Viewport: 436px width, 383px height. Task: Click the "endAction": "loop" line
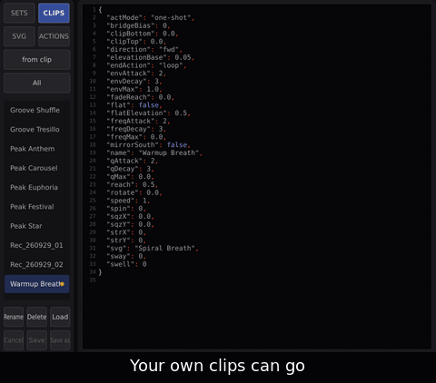[146, 65]
